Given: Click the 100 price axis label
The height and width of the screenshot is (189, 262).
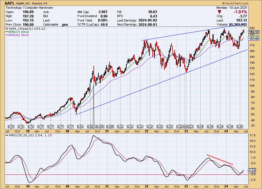Looking at the screenshot, I should tap(252, 86).
